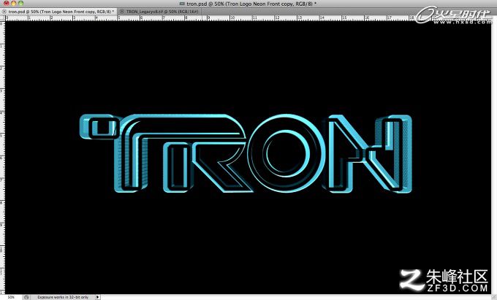Click the yellow window minimize button
This screenshot has height=300, width=497.
pos(14,3)
